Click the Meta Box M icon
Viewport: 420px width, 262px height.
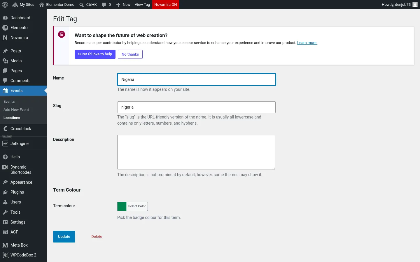5,245
